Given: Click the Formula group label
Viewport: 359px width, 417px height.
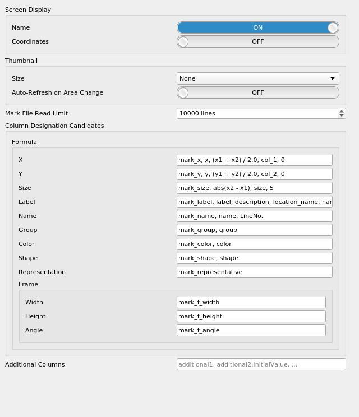Looking at the screenshot, I should pyautogui.click(x=24, y=142).
